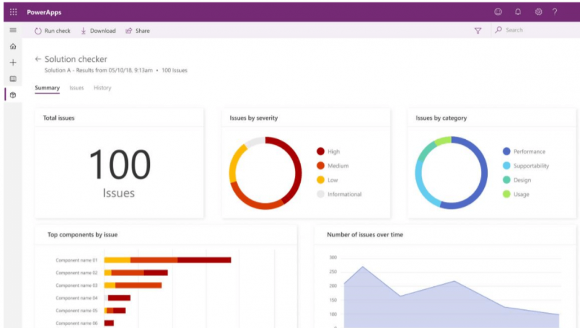The width and height of the screenshot is (580, 328).
Task: Open the Settings gear in the top bar
Action: tap(538, 12)
